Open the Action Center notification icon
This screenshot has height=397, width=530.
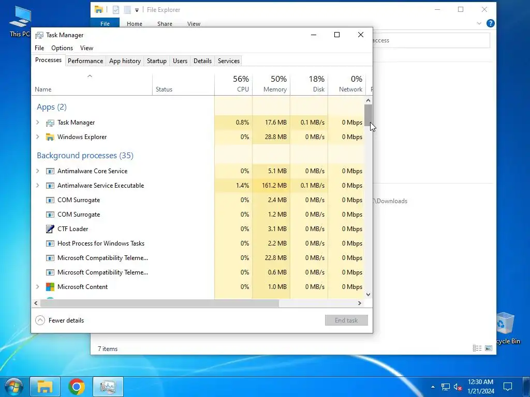click(x=508, y=387)
